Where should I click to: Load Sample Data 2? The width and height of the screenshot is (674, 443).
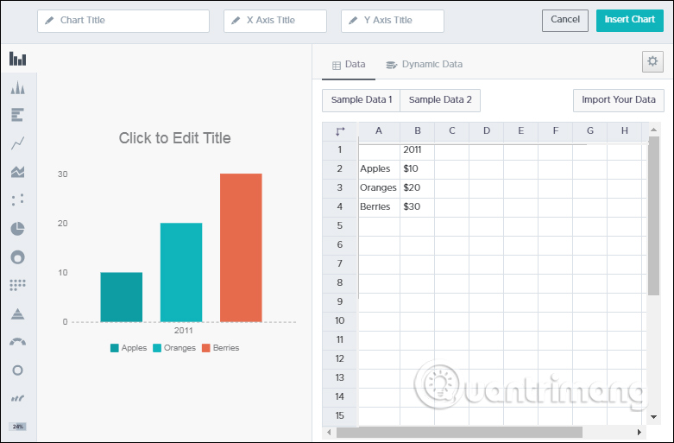[440, 100]
